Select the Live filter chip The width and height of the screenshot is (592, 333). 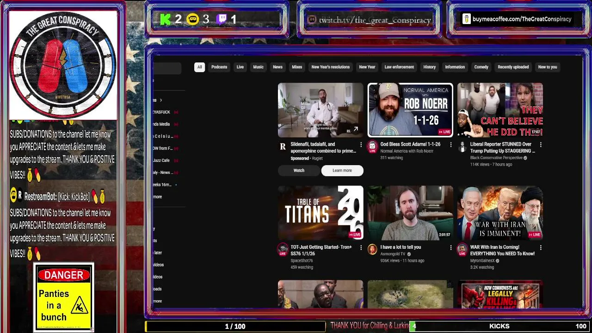click(x=240, y=67)
